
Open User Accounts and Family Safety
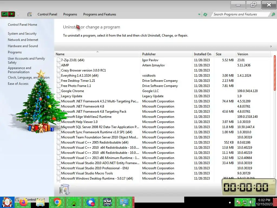tap(26, 60)
